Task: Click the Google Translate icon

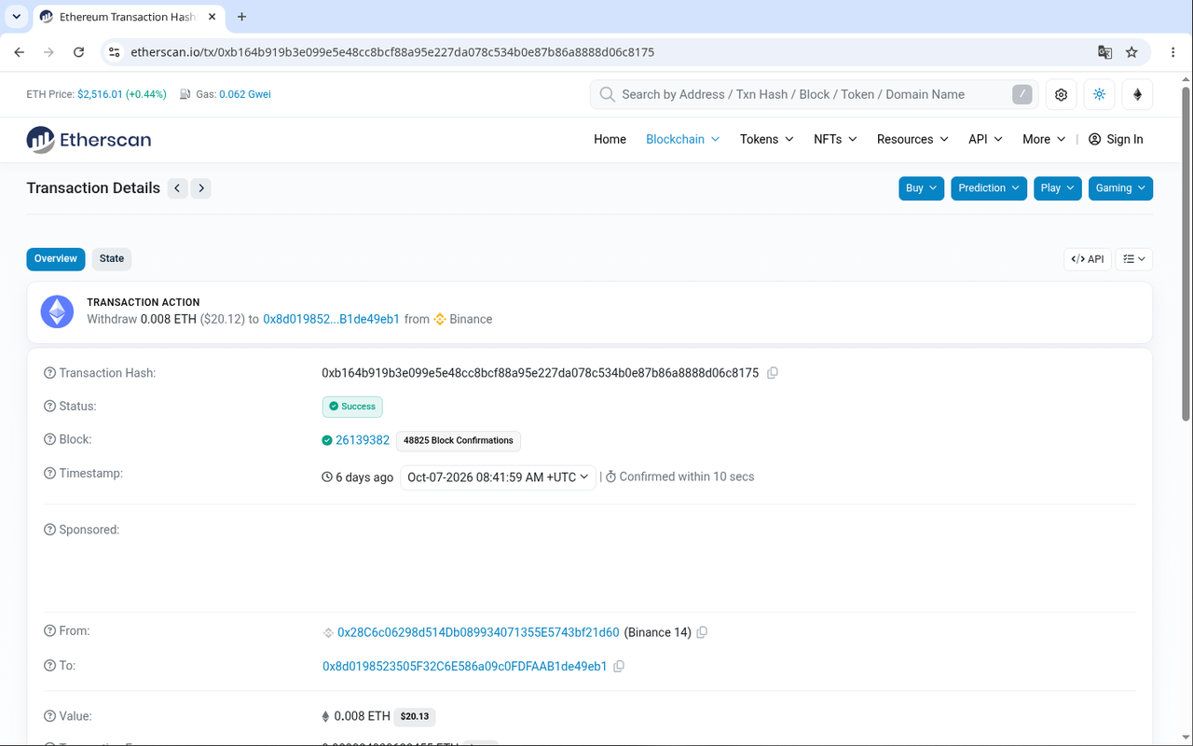Action: click(x=1105, y=52)
